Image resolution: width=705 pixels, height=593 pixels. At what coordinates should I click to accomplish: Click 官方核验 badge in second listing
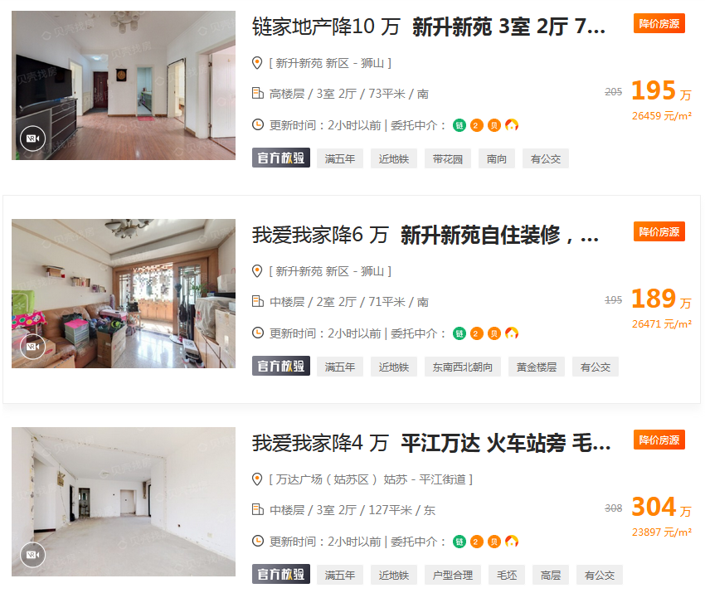[281, 367]
